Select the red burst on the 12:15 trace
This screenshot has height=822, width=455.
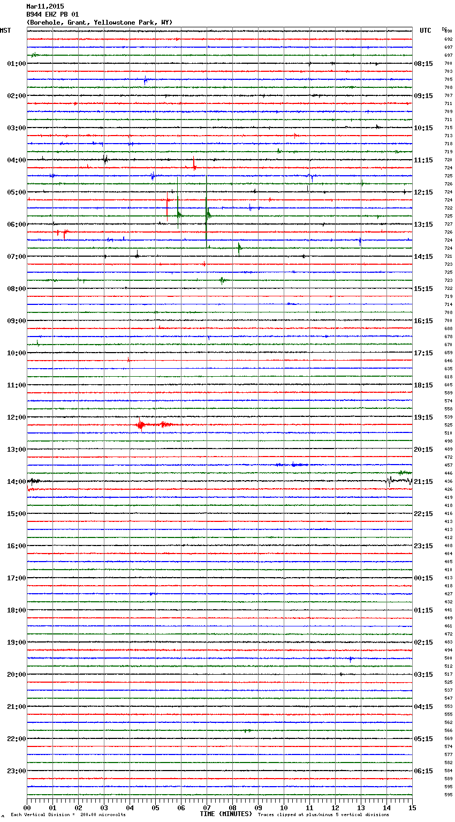(140, 425)
